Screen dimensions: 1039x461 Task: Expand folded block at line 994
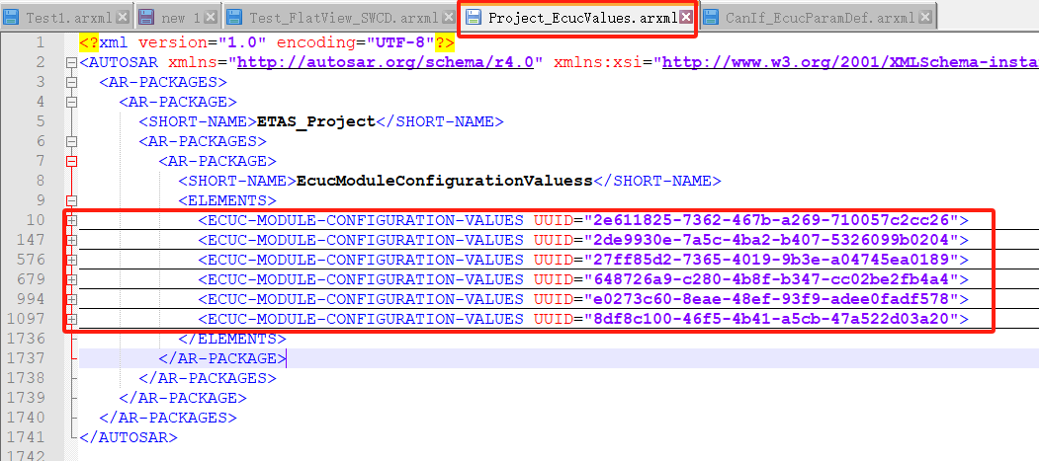point(71,300)
